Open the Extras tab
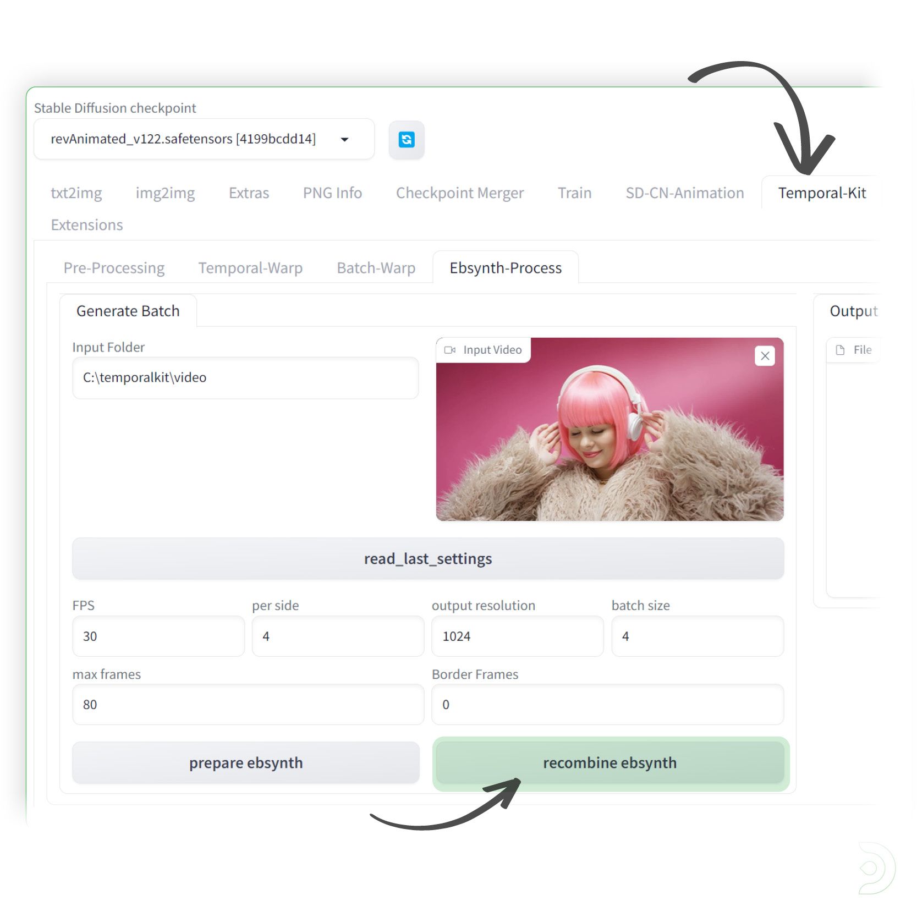Screen dimensions: 917x917 [x=249, y=193]
